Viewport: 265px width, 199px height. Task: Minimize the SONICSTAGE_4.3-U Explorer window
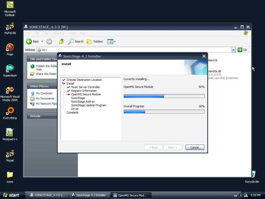pos(235,27)
